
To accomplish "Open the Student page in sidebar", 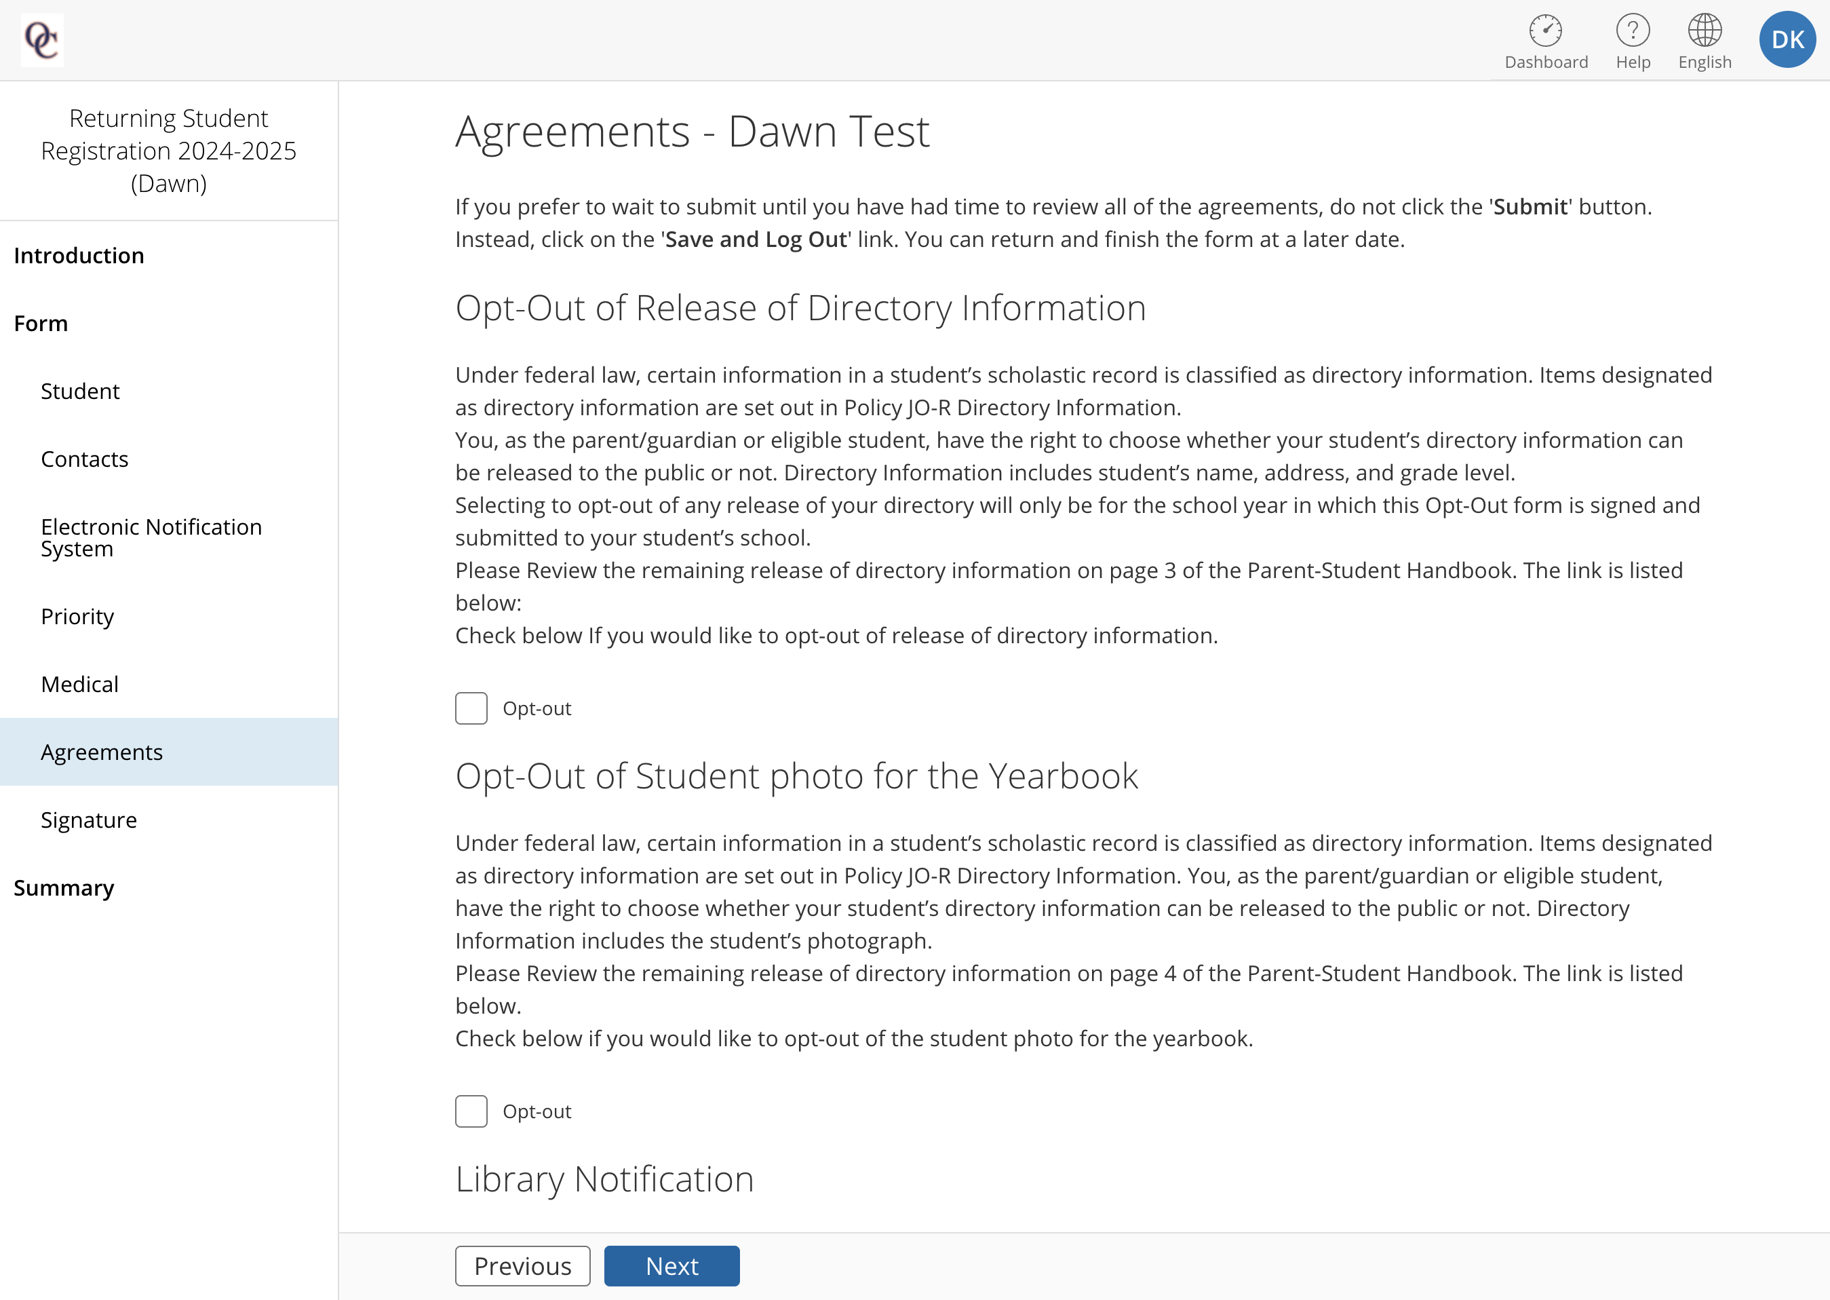I will [x=80, y=391].
